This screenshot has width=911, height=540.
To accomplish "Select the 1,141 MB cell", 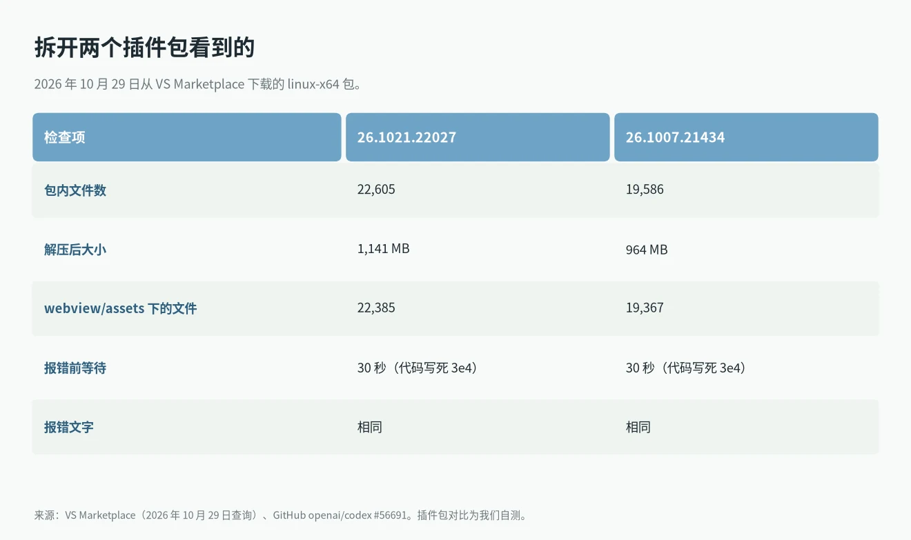I will (384, 248).
